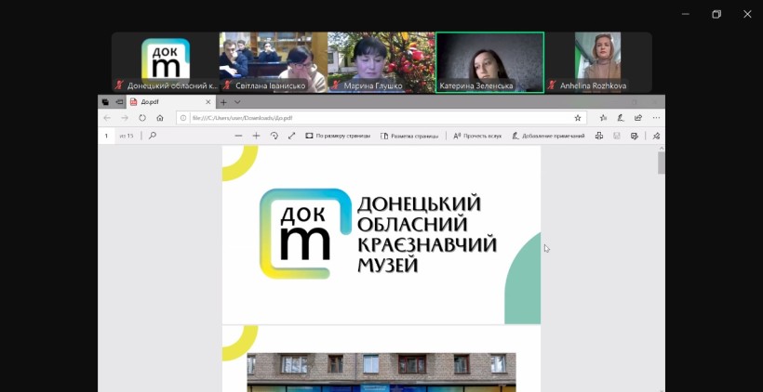
Task: Select the До.pdf browser tab
Action: click(x=170, y=102)
